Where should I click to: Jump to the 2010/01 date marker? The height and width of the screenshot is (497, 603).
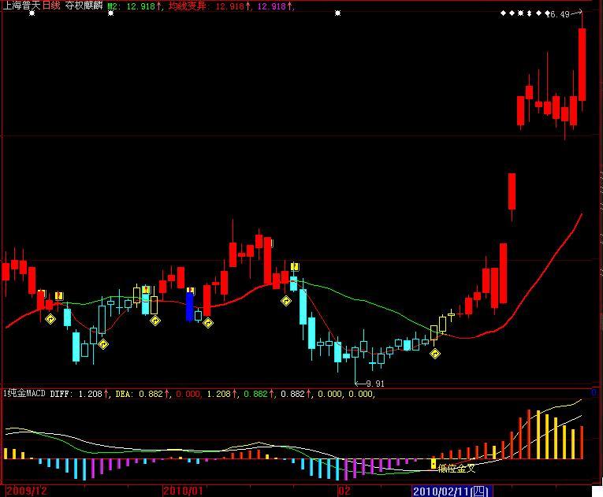pyautogui.click(x=183, y=491)
